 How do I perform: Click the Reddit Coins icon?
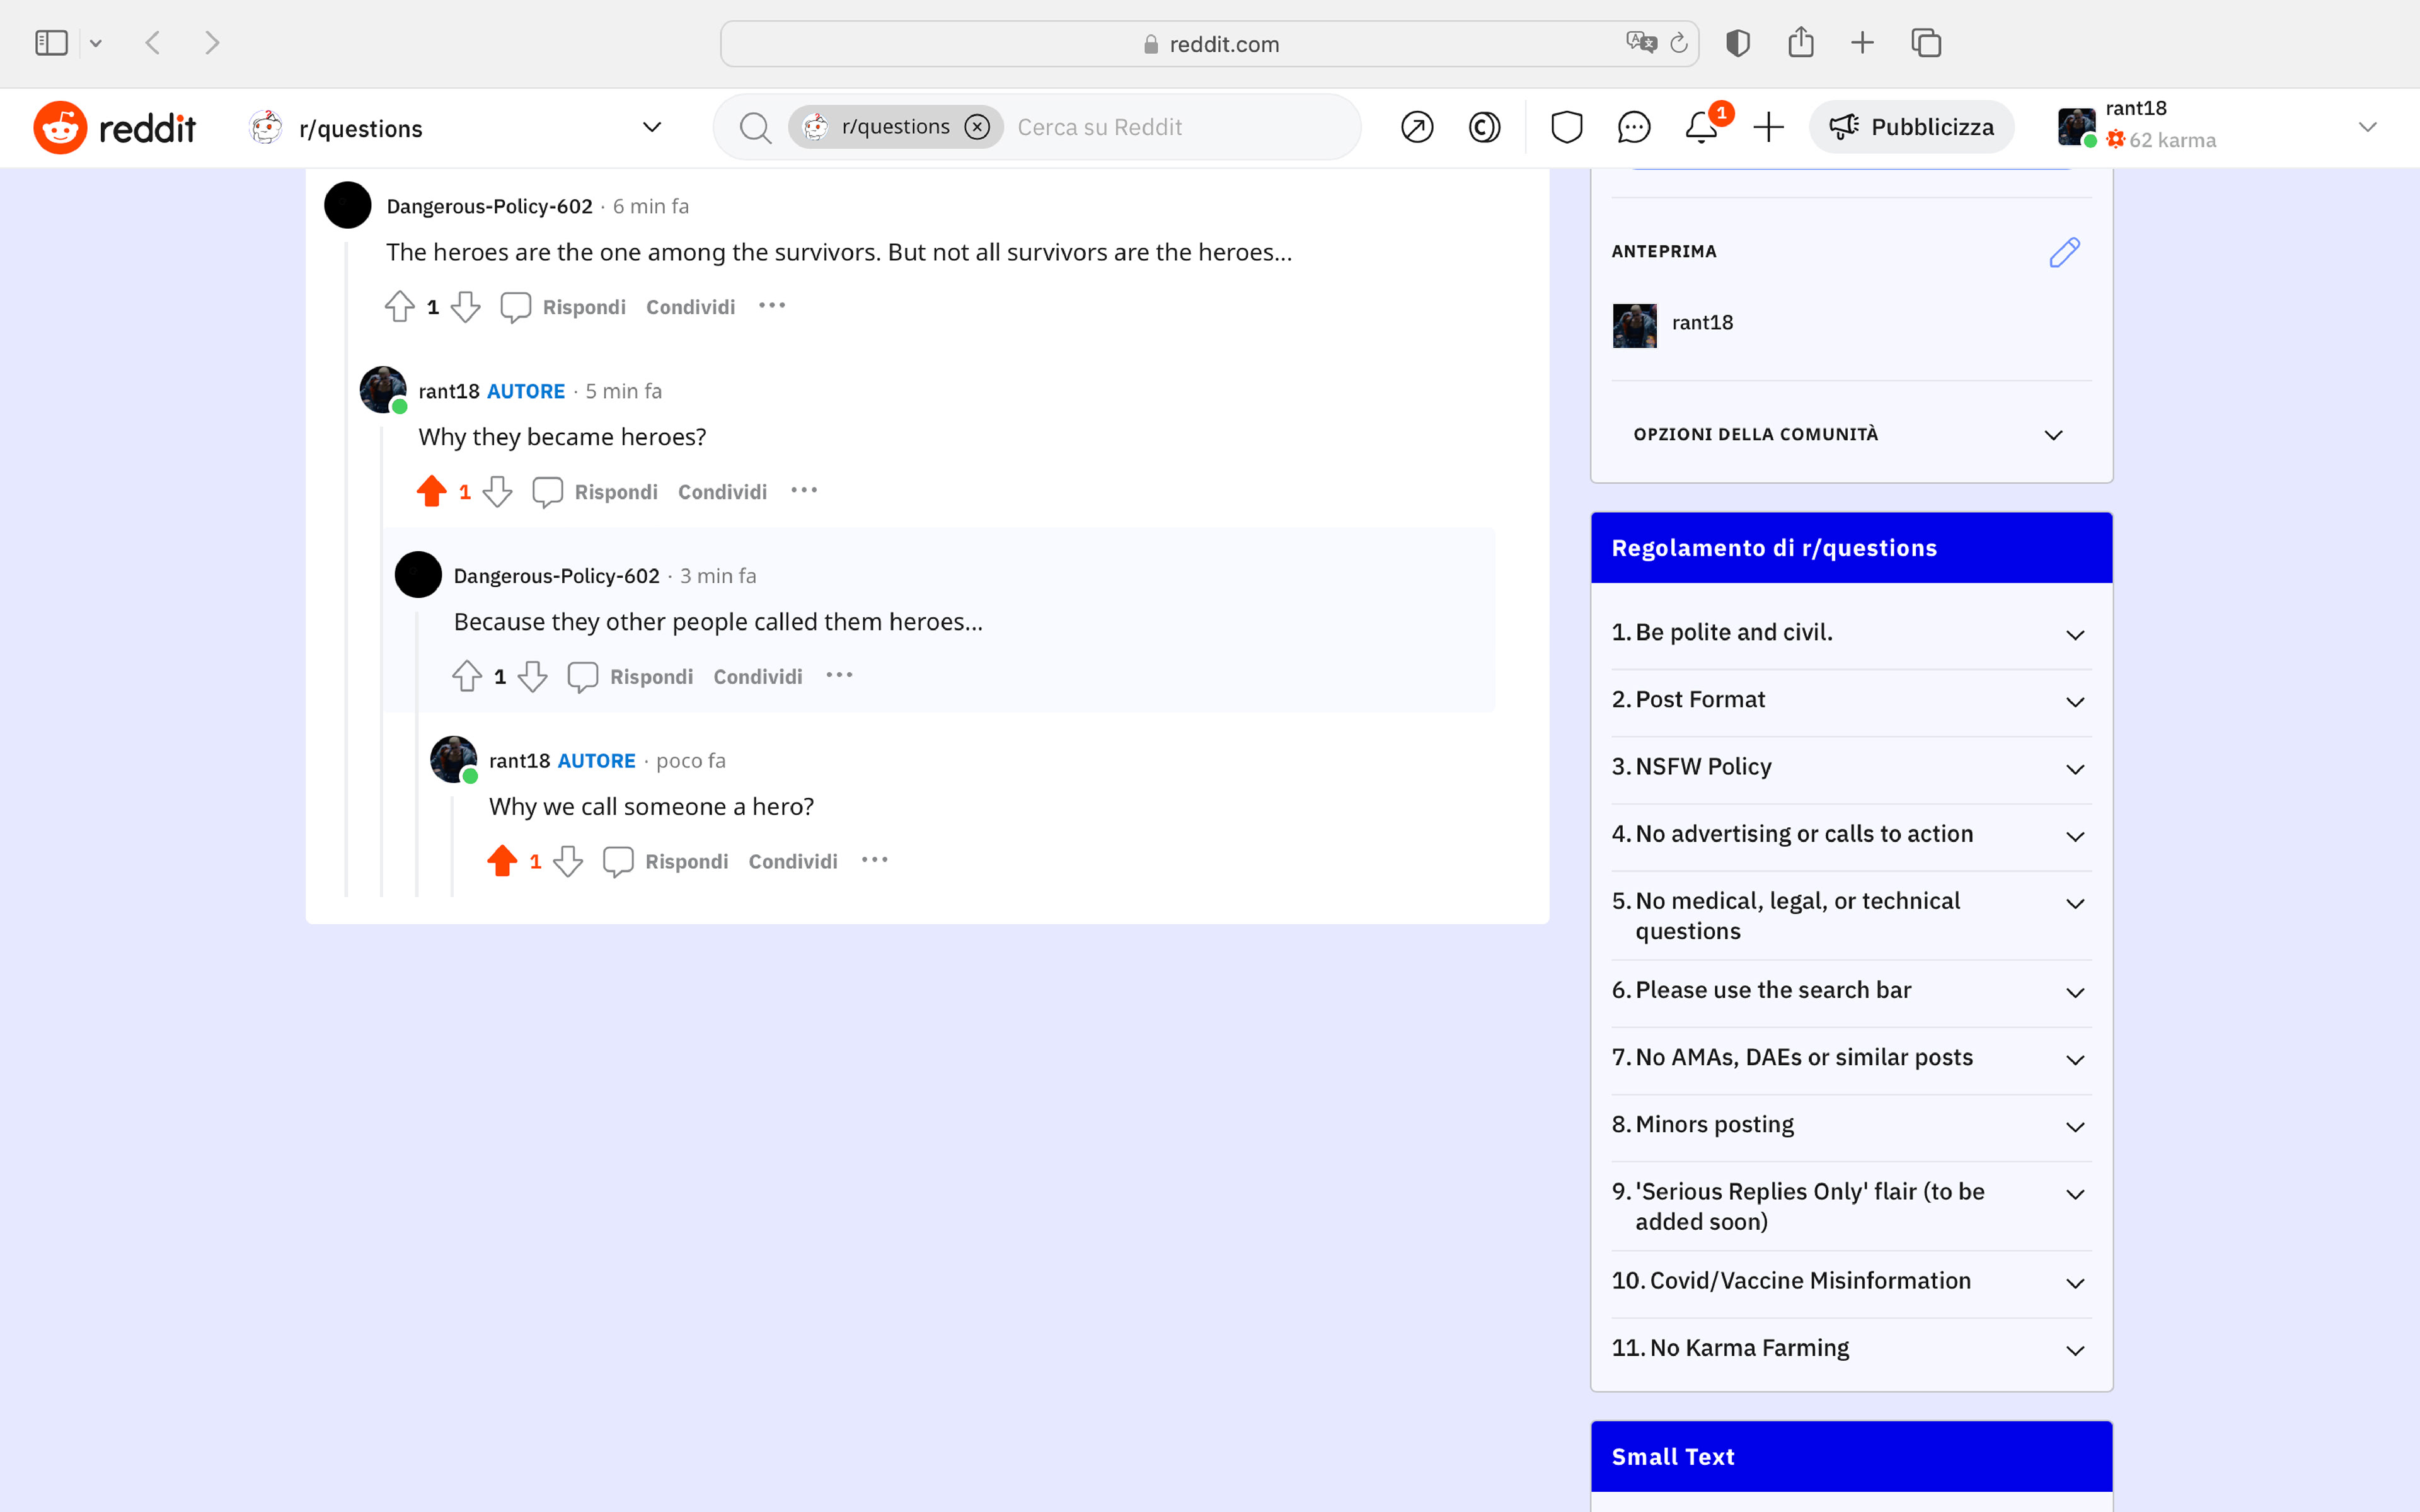pos(1484,128)
